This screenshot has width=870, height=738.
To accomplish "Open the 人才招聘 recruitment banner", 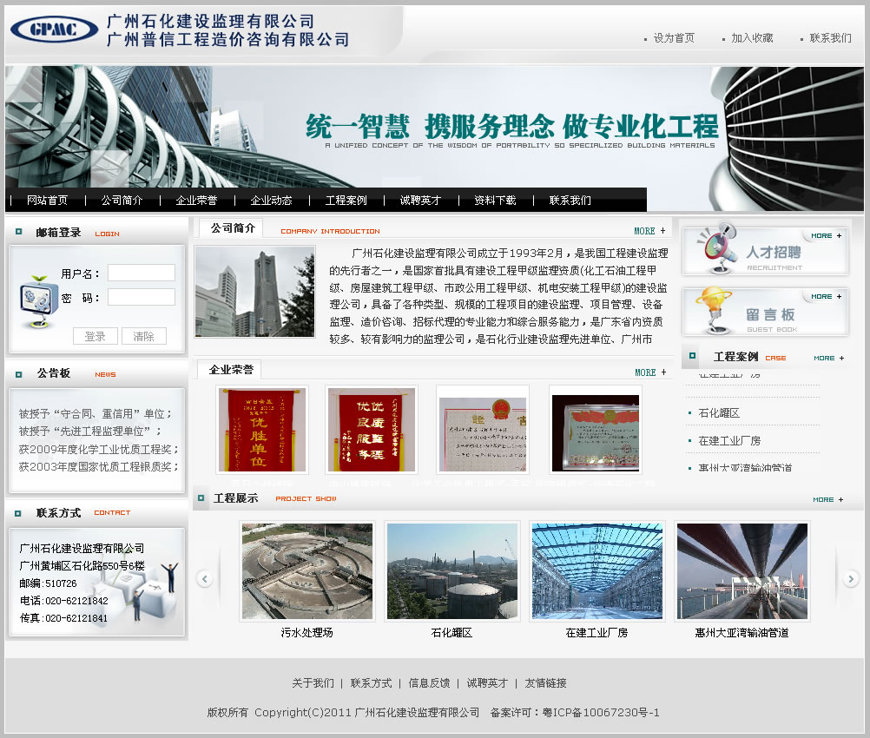I will pos(765,251).
